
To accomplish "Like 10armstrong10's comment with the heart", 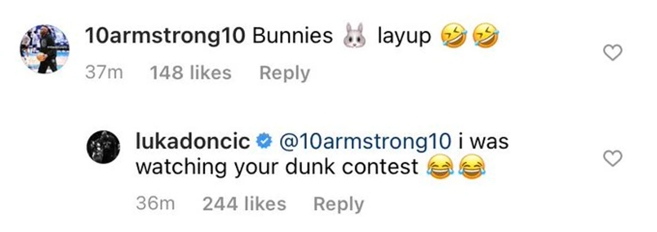I will click(x=612, y=53).
